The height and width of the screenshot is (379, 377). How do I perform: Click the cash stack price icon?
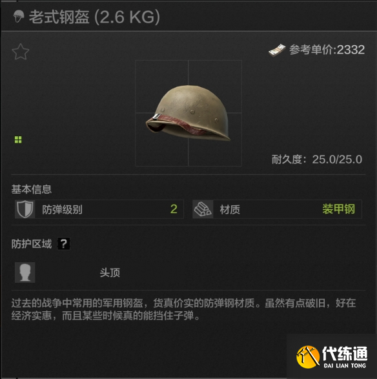pos(277,50)
